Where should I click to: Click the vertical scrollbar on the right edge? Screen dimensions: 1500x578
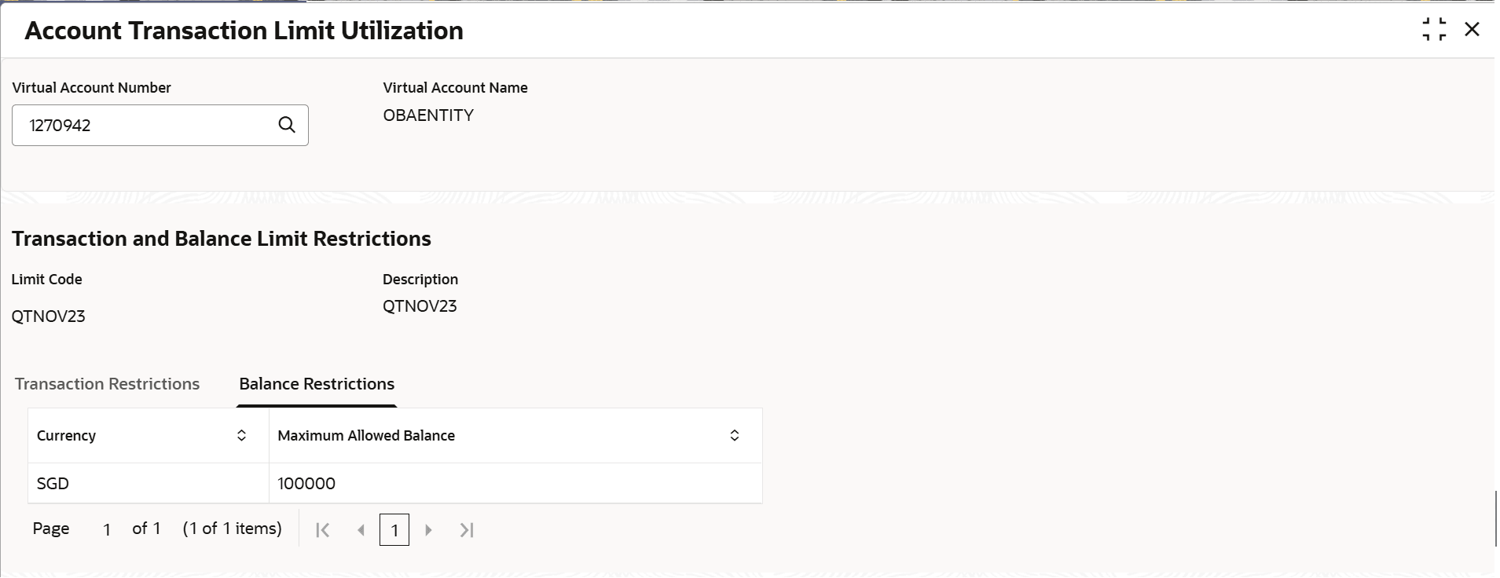(1496, 518)
